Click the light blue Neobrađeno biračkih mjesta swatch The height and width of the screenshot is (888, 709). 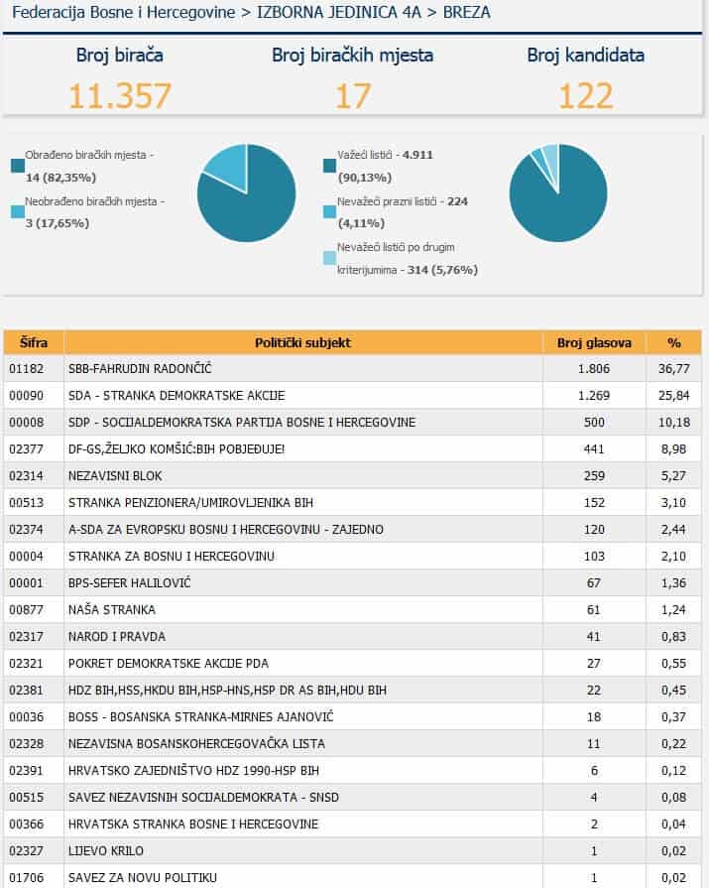pos(17,211)
